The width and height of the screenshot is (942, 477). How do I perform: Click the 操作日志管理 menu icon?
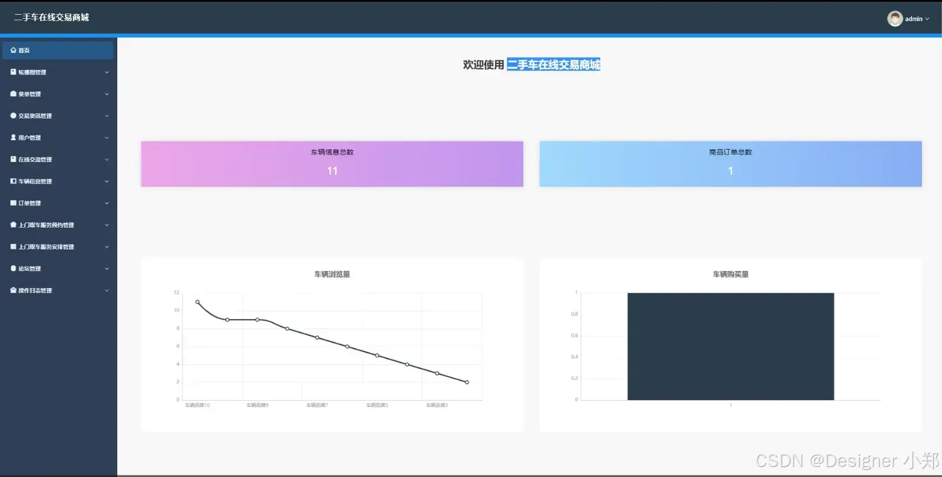13,290
